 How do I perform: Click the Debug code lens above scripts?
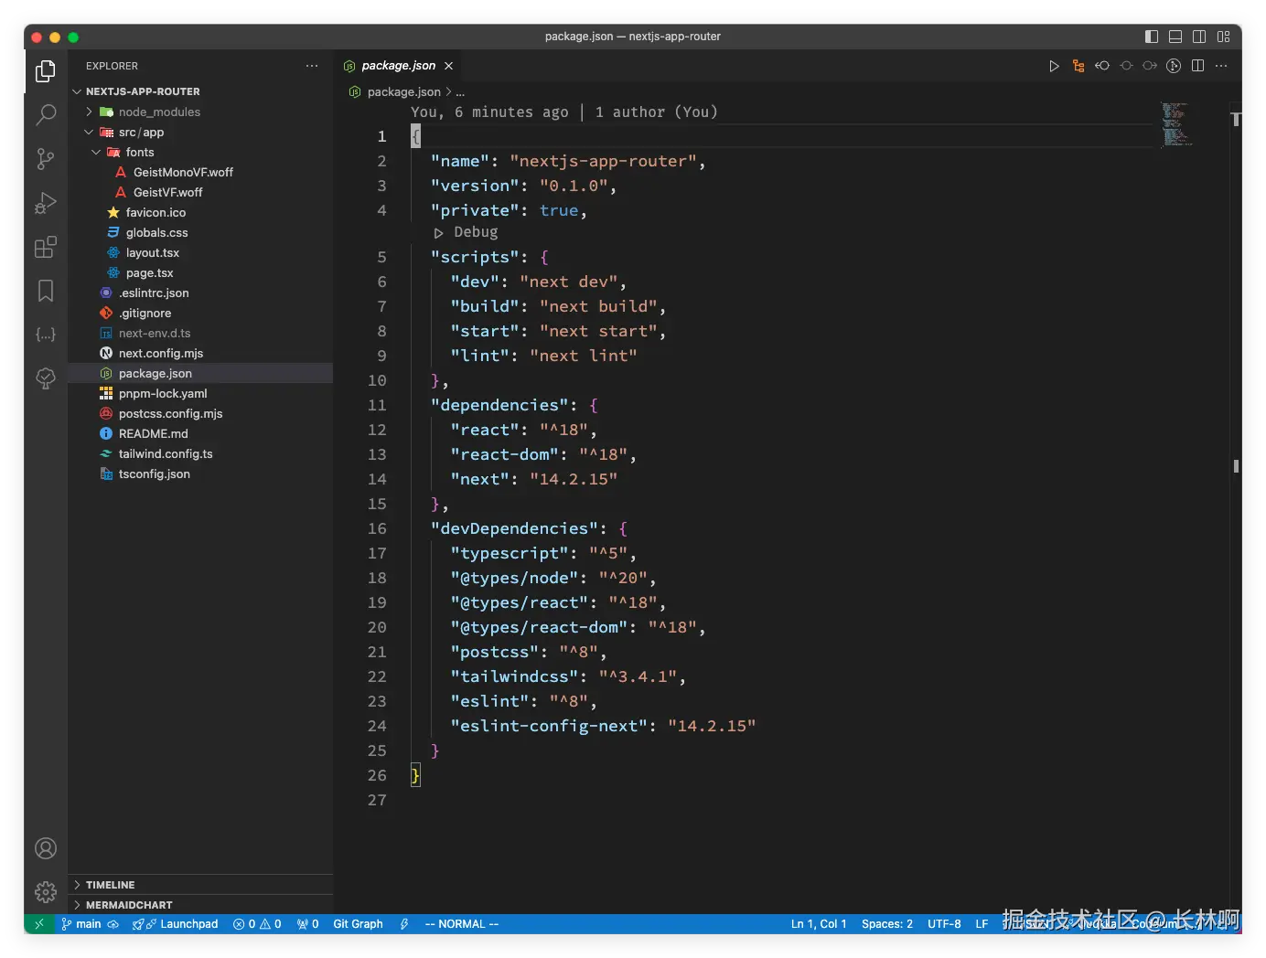(475, 232)
